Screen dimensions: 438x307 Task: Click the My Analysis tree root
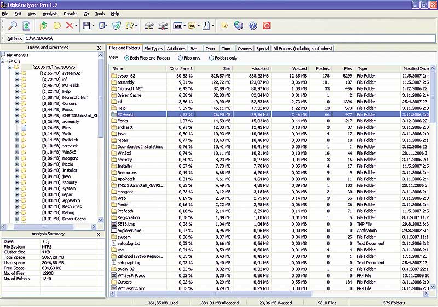[18, 55]
